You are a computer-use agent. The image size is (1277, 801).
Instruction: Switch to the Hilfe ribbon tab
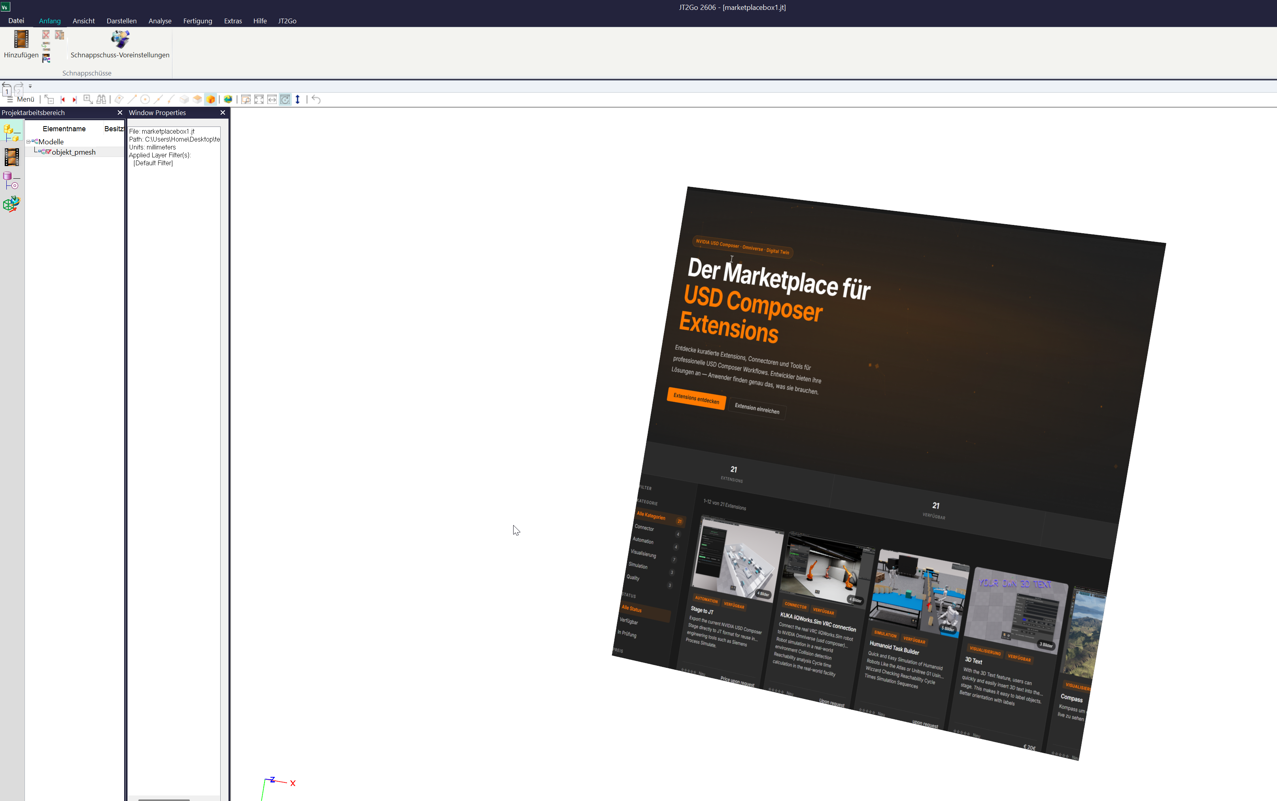(x=259, y=21)
